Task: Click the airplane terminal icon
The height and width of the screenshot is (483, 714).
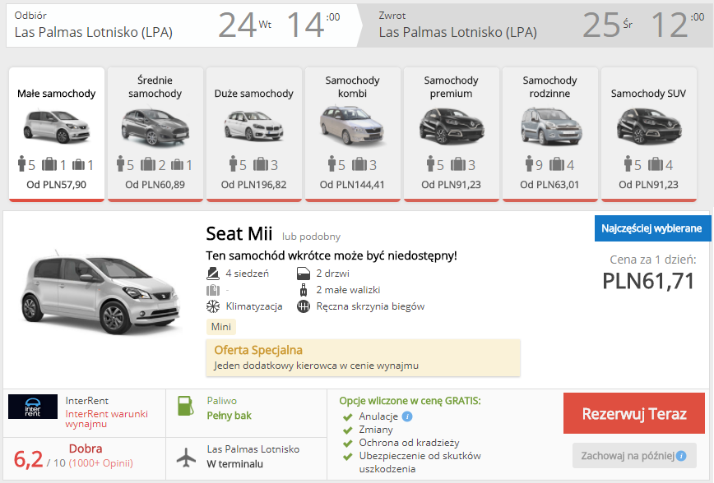Action: (x=186, y=458)
